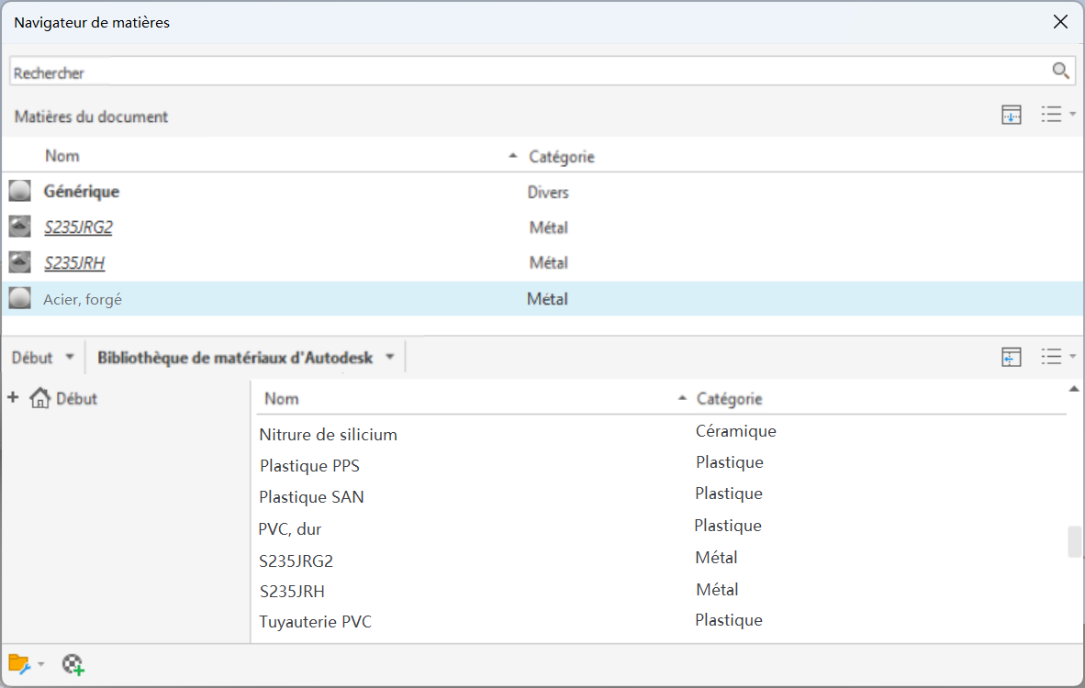Open view options list in document materials header
This screenshot has height=688, width=1085.
tap(1057, 116)
